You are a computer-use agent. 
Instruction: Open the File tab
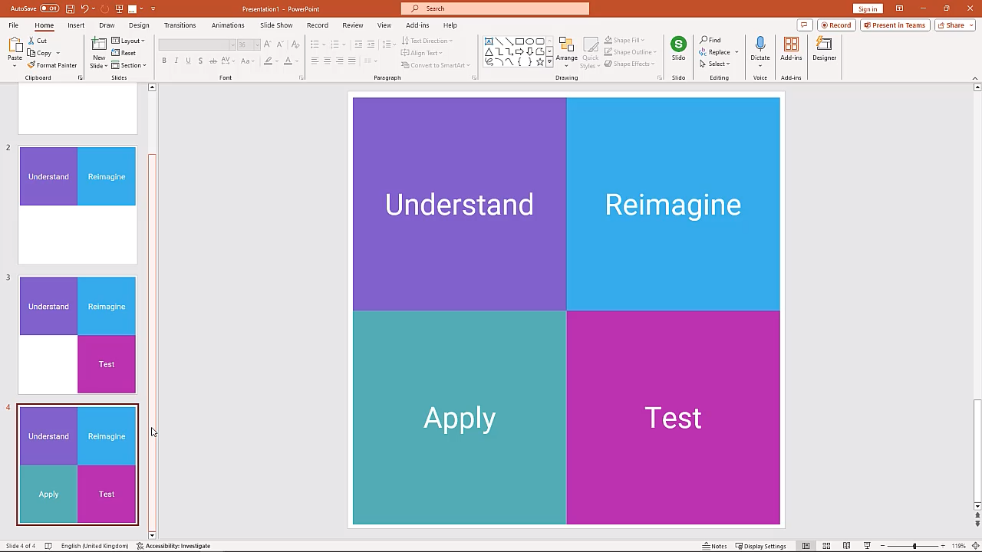(x=14, y=25)
